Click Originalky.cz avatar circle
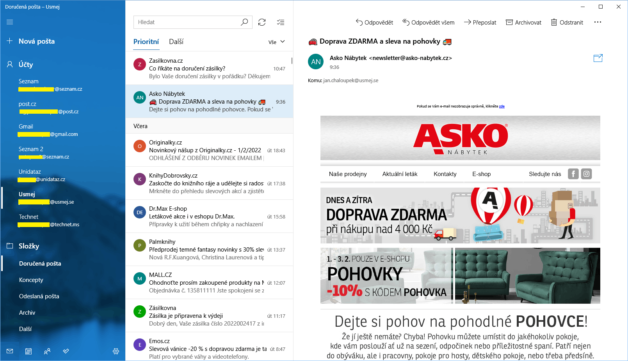The height and width of the screenshot is (361, 628). 140,146
